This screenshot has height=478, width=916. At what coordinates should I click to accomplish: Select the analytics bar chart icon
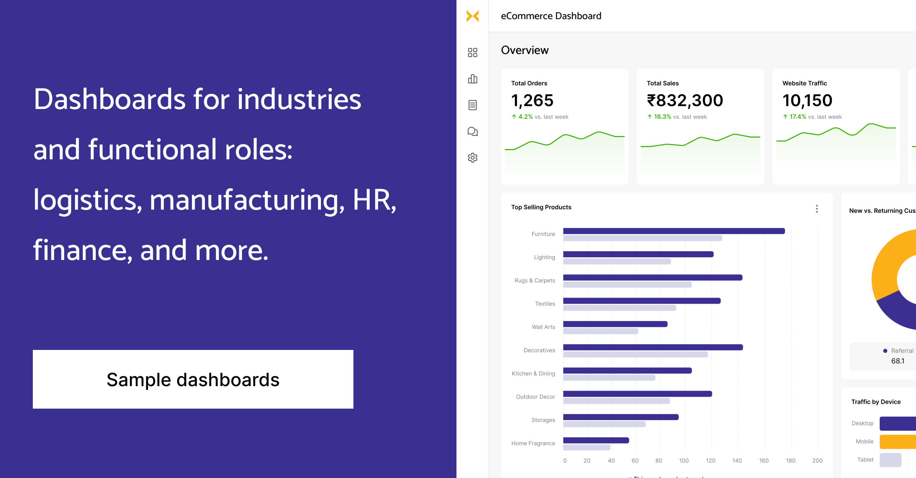point(473,79)
